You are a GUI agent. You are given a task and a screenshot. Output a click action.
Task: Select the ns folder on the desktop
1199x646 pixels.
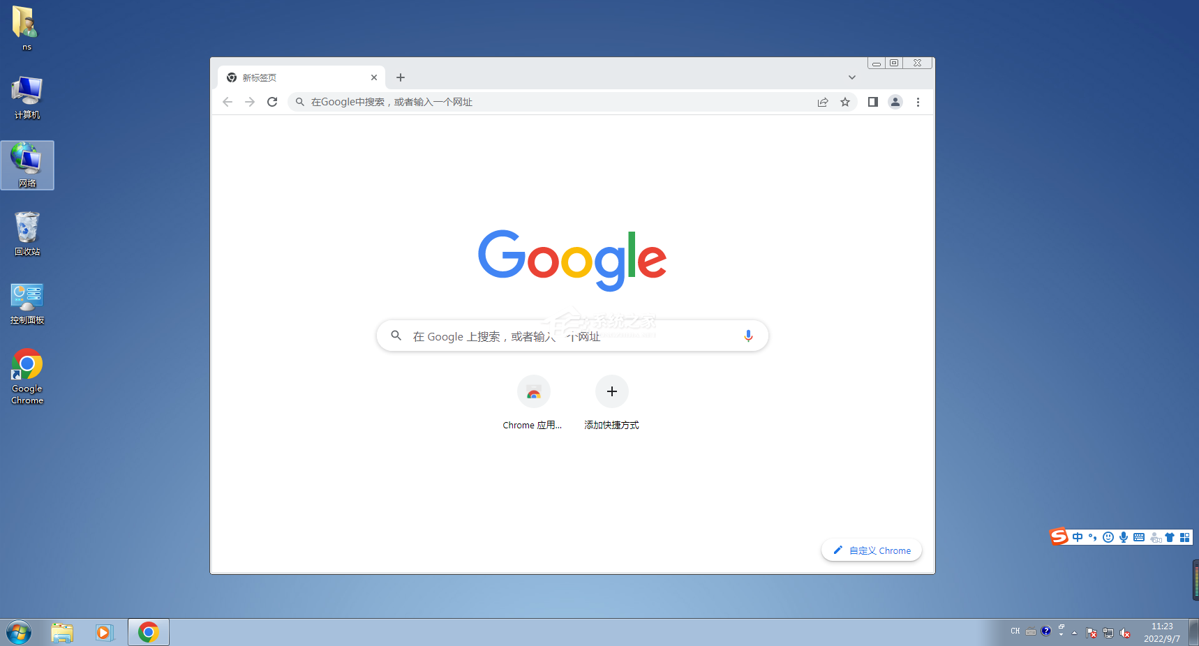pos(26,28)
